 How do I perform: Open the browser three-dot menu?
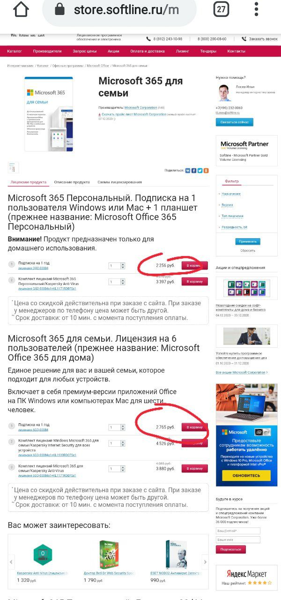click(256, 9)
